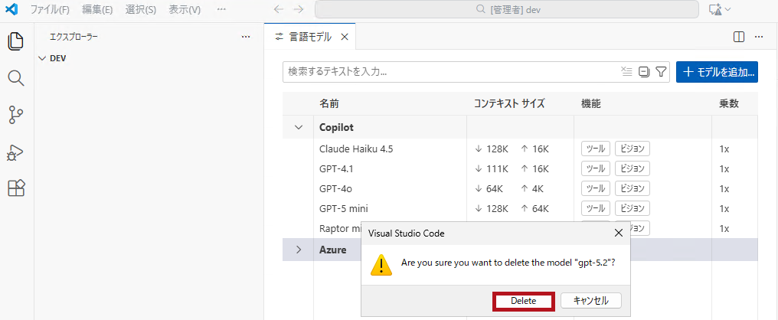Select the Claude Haiku 4.5 row

520,149
